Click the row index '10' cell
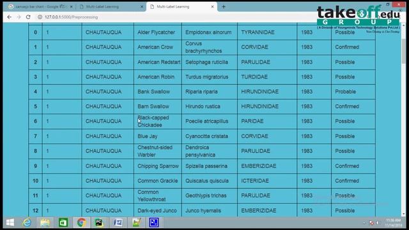Viewport: 409px width, 230px height. (36, 181)
